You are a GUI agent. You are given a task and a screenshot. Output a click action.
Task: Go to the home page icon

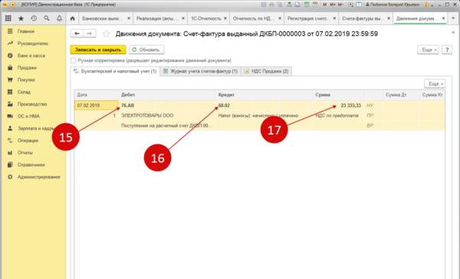click(73, 18)
